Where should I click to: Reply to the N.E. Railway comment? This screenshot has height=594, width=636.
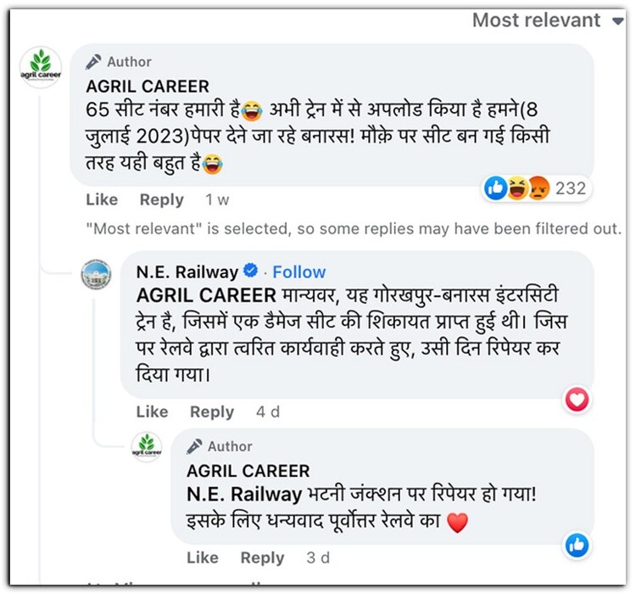click(211, 412)
